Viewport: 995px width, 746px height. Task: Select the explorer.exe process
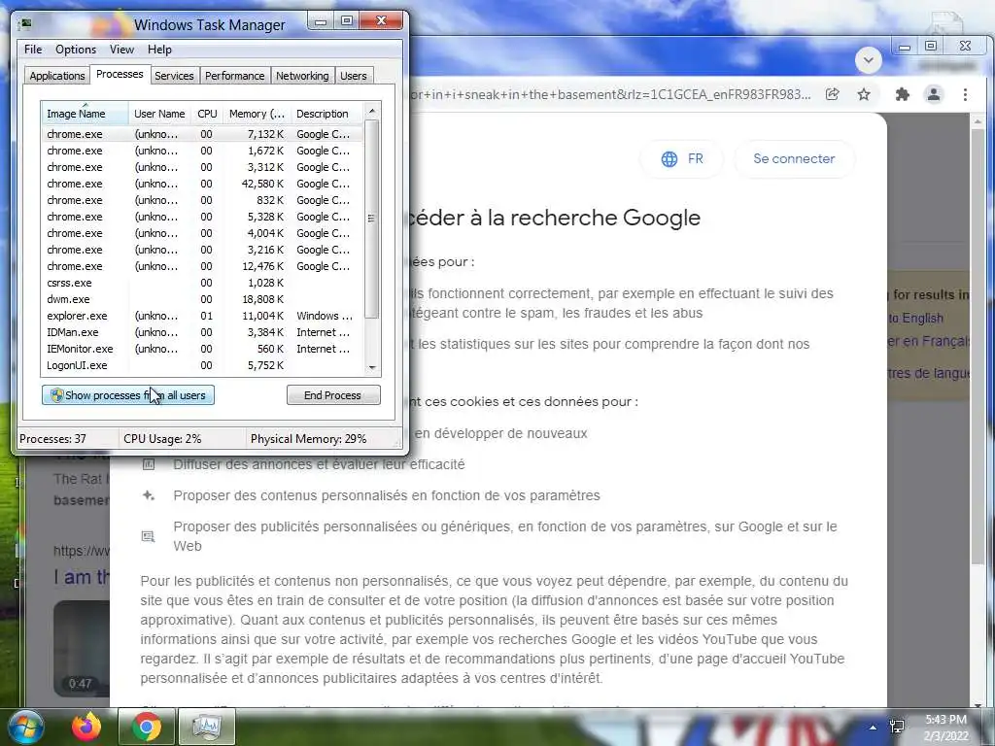coord(202,316)
